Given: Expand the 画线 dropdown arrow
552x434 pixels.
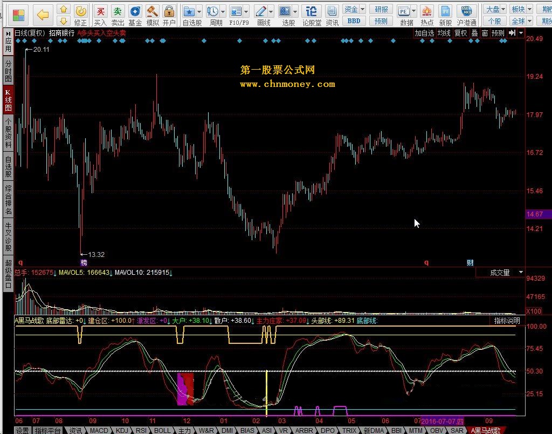Looking at the screenshot, I should coord(271,12).
